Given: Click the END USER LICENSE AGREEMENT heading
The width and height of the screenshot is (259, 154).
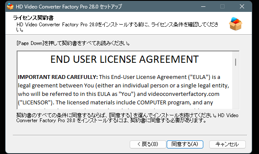Looking at the screenshot, I should pos(125,59).
